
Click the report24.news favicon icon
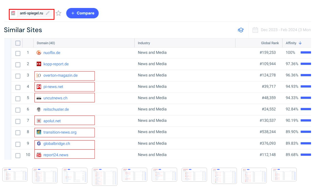point(39,155)
